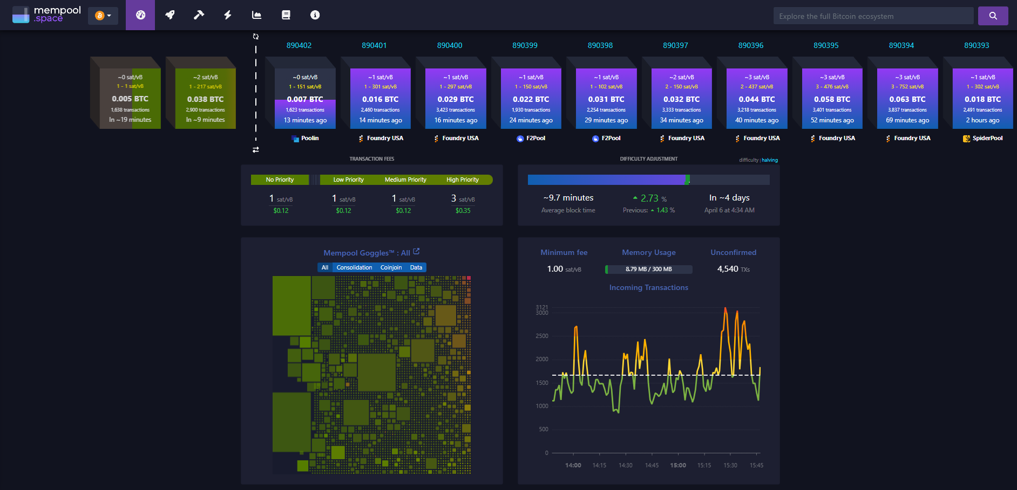This screenshot has width=1017, height=490.
Task: Open SpiderPool mining pool link
Action: click(x=983, y=139)
